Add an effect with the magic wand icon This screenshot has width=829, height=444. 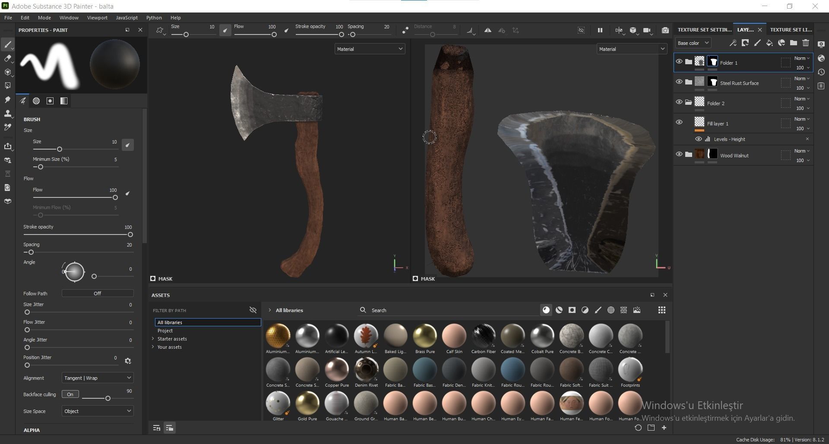pos(733,43)
